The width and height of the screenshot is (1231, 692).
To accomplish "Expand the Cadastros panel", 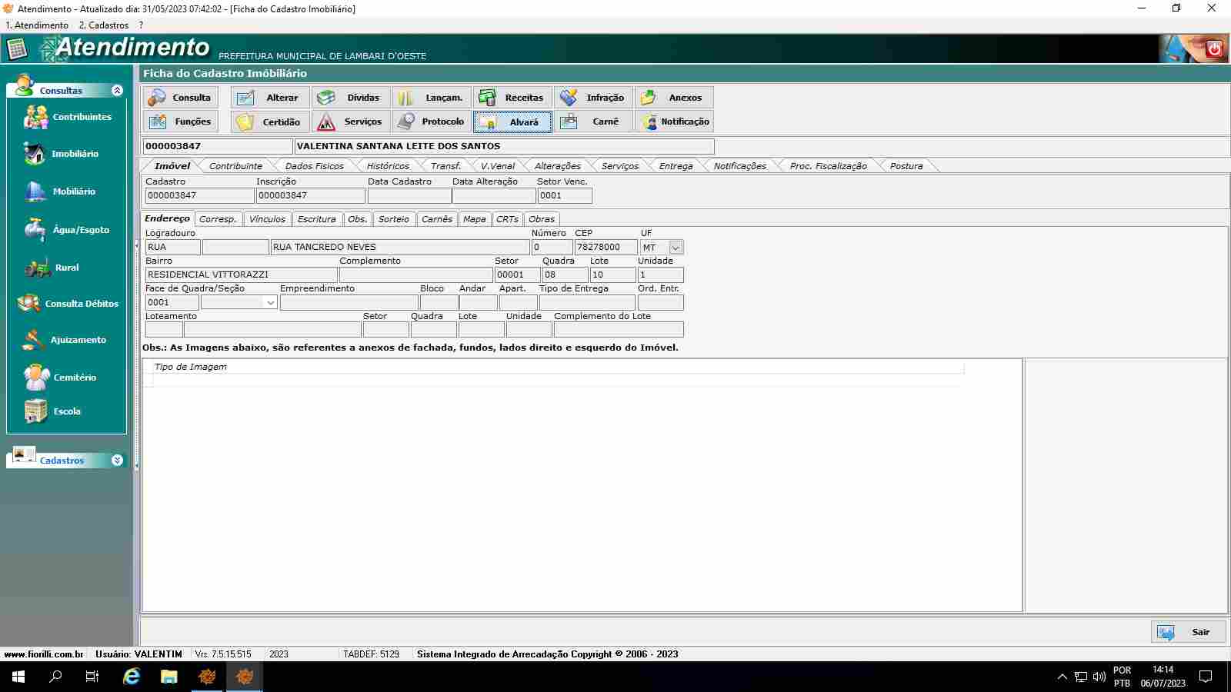I will point(117,461).
